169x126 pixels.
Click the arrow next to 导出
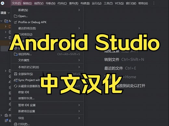click(x=79, y=118)
